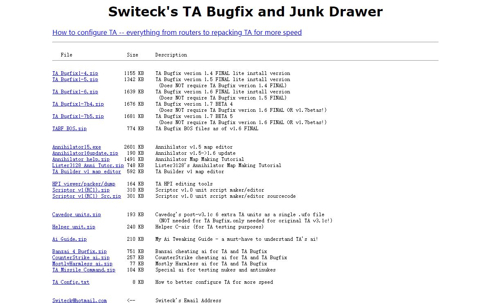Download TA_Bugfix1-7b5.zip beta

(78, 116)
